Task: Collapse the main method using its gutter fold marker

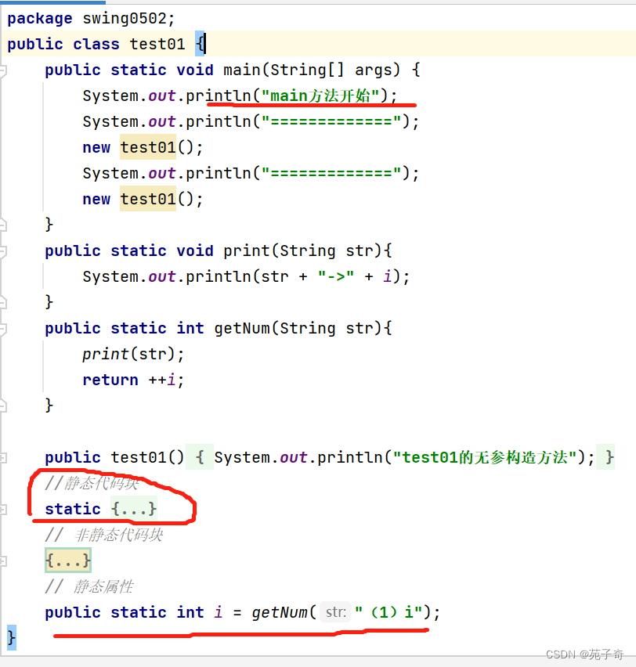Action: [3, 70]
